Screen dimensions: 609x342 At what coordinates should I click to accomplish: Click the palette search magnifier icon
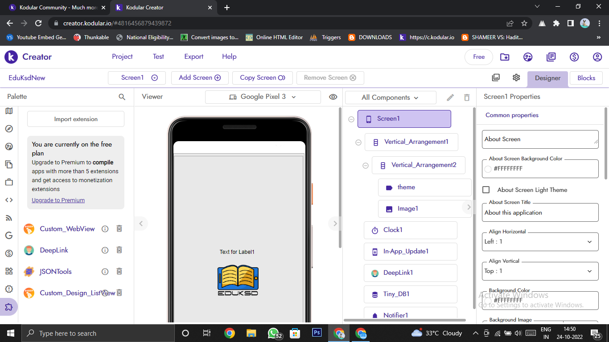coord(122,97)
